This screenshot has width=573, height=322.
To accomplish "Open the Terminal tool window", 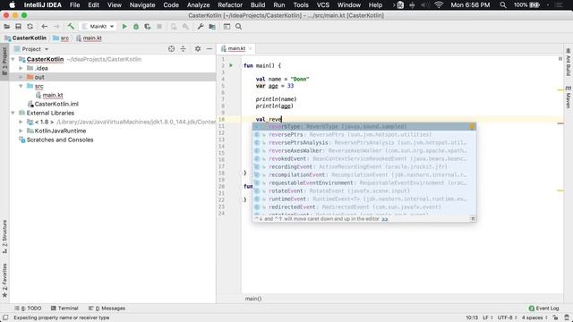I will 64,308.
